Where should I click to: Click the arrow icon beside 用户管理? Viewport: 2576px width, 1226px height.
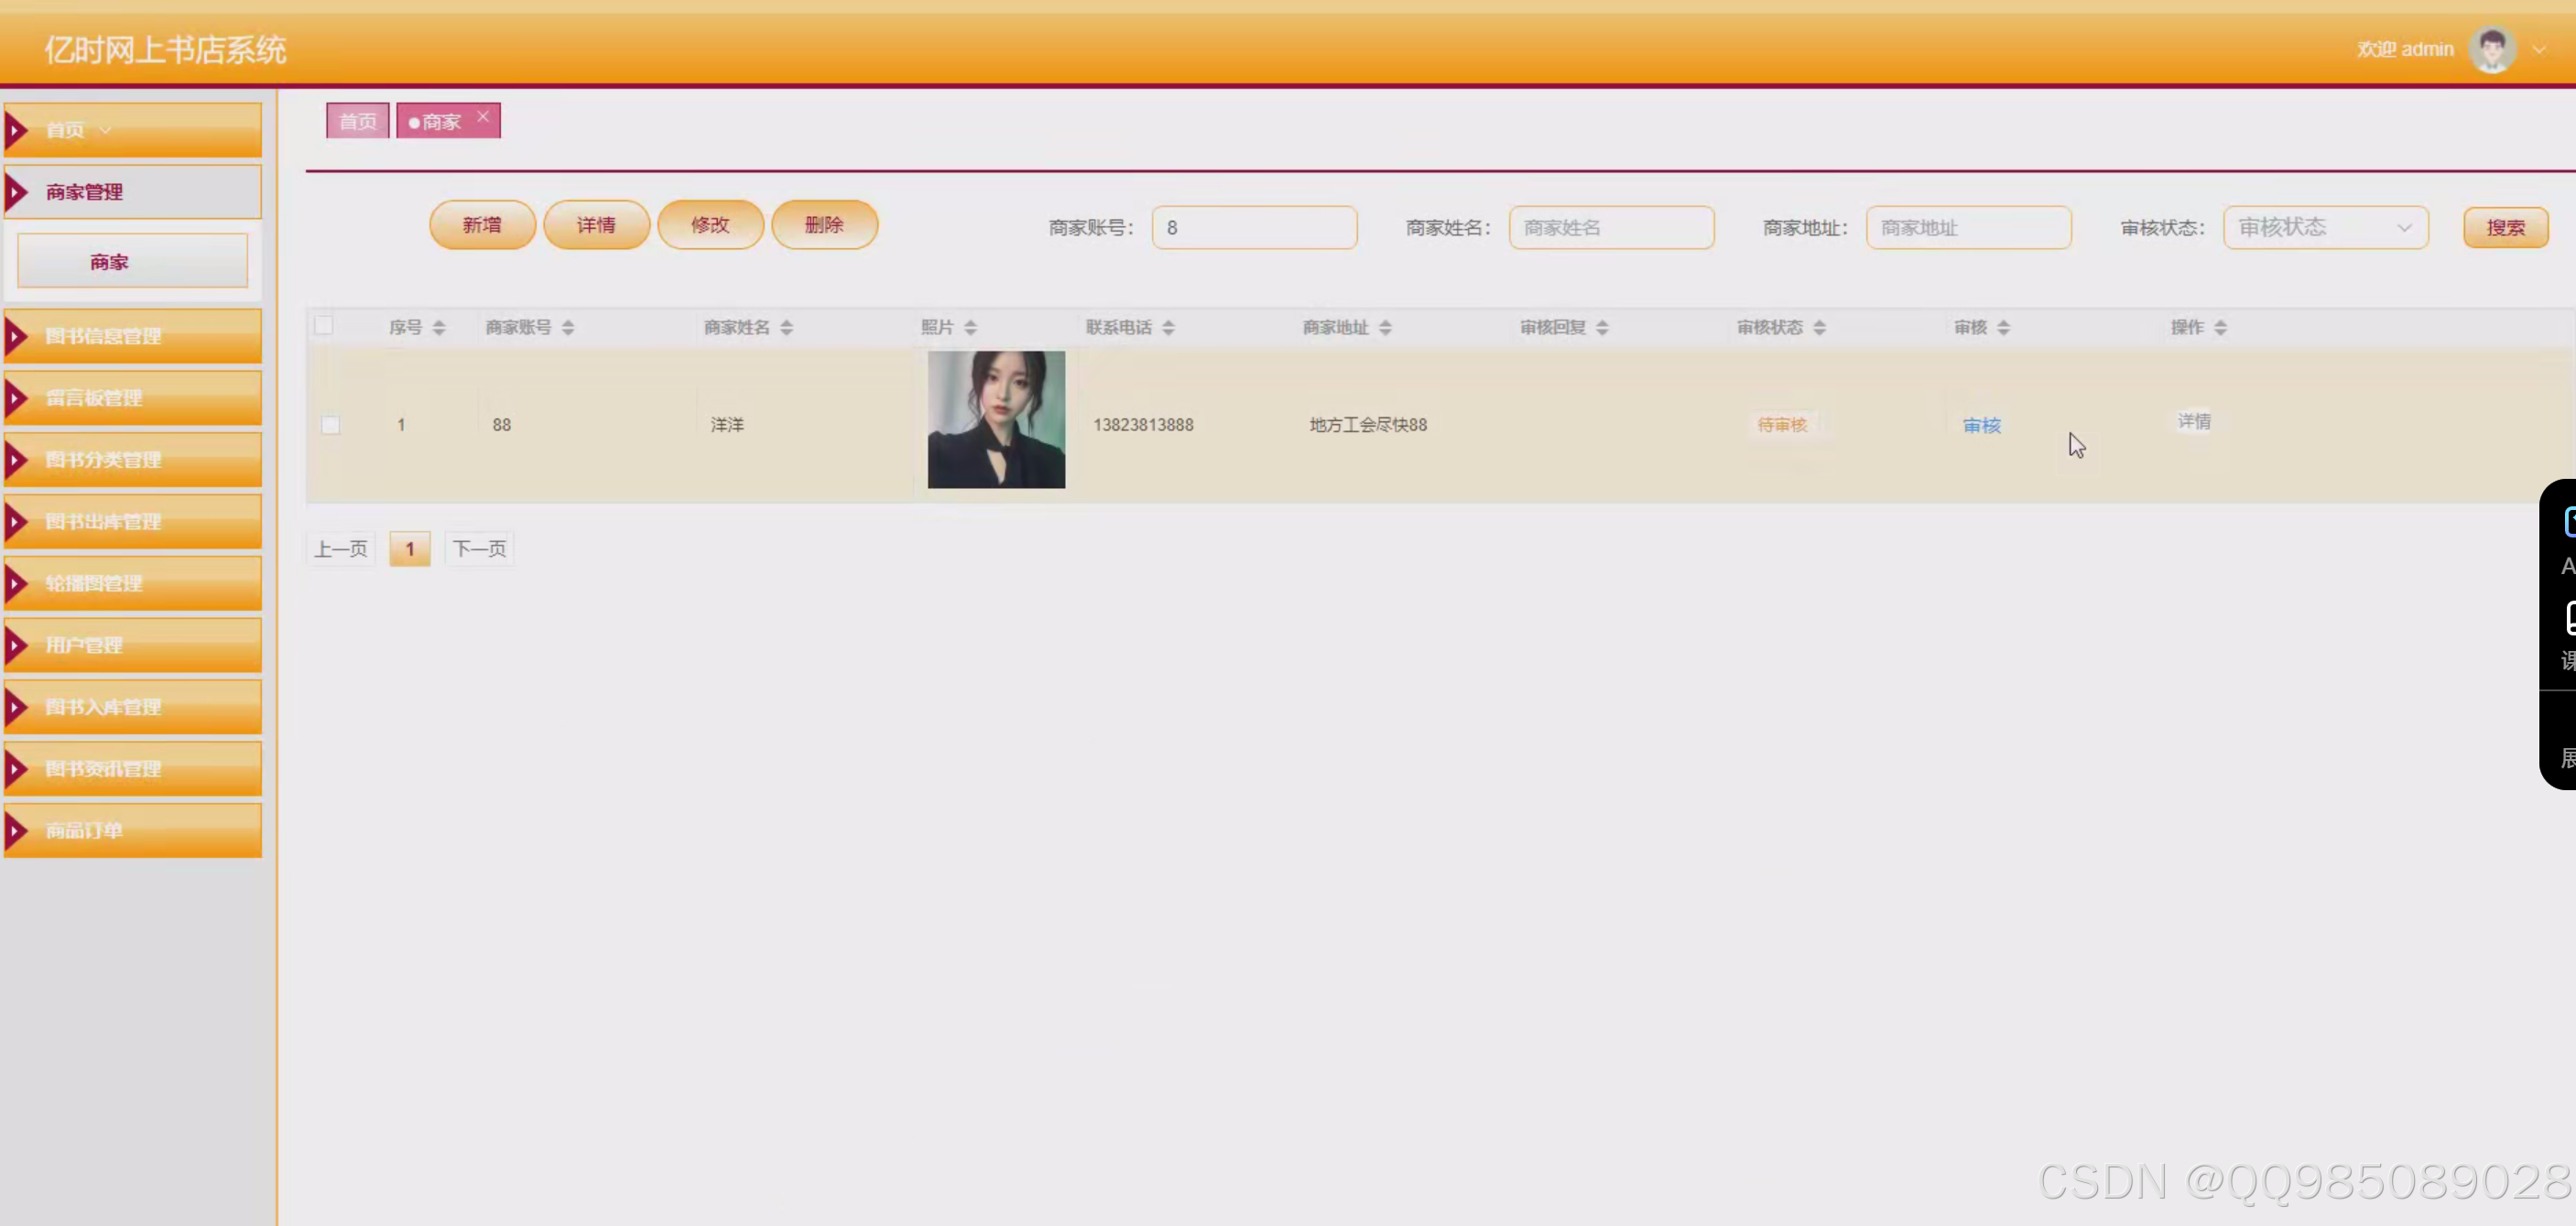tap(16, 645)
